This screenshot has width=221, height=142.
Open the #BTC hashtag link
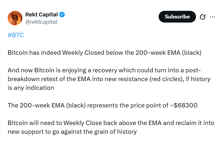pos(16,35)
